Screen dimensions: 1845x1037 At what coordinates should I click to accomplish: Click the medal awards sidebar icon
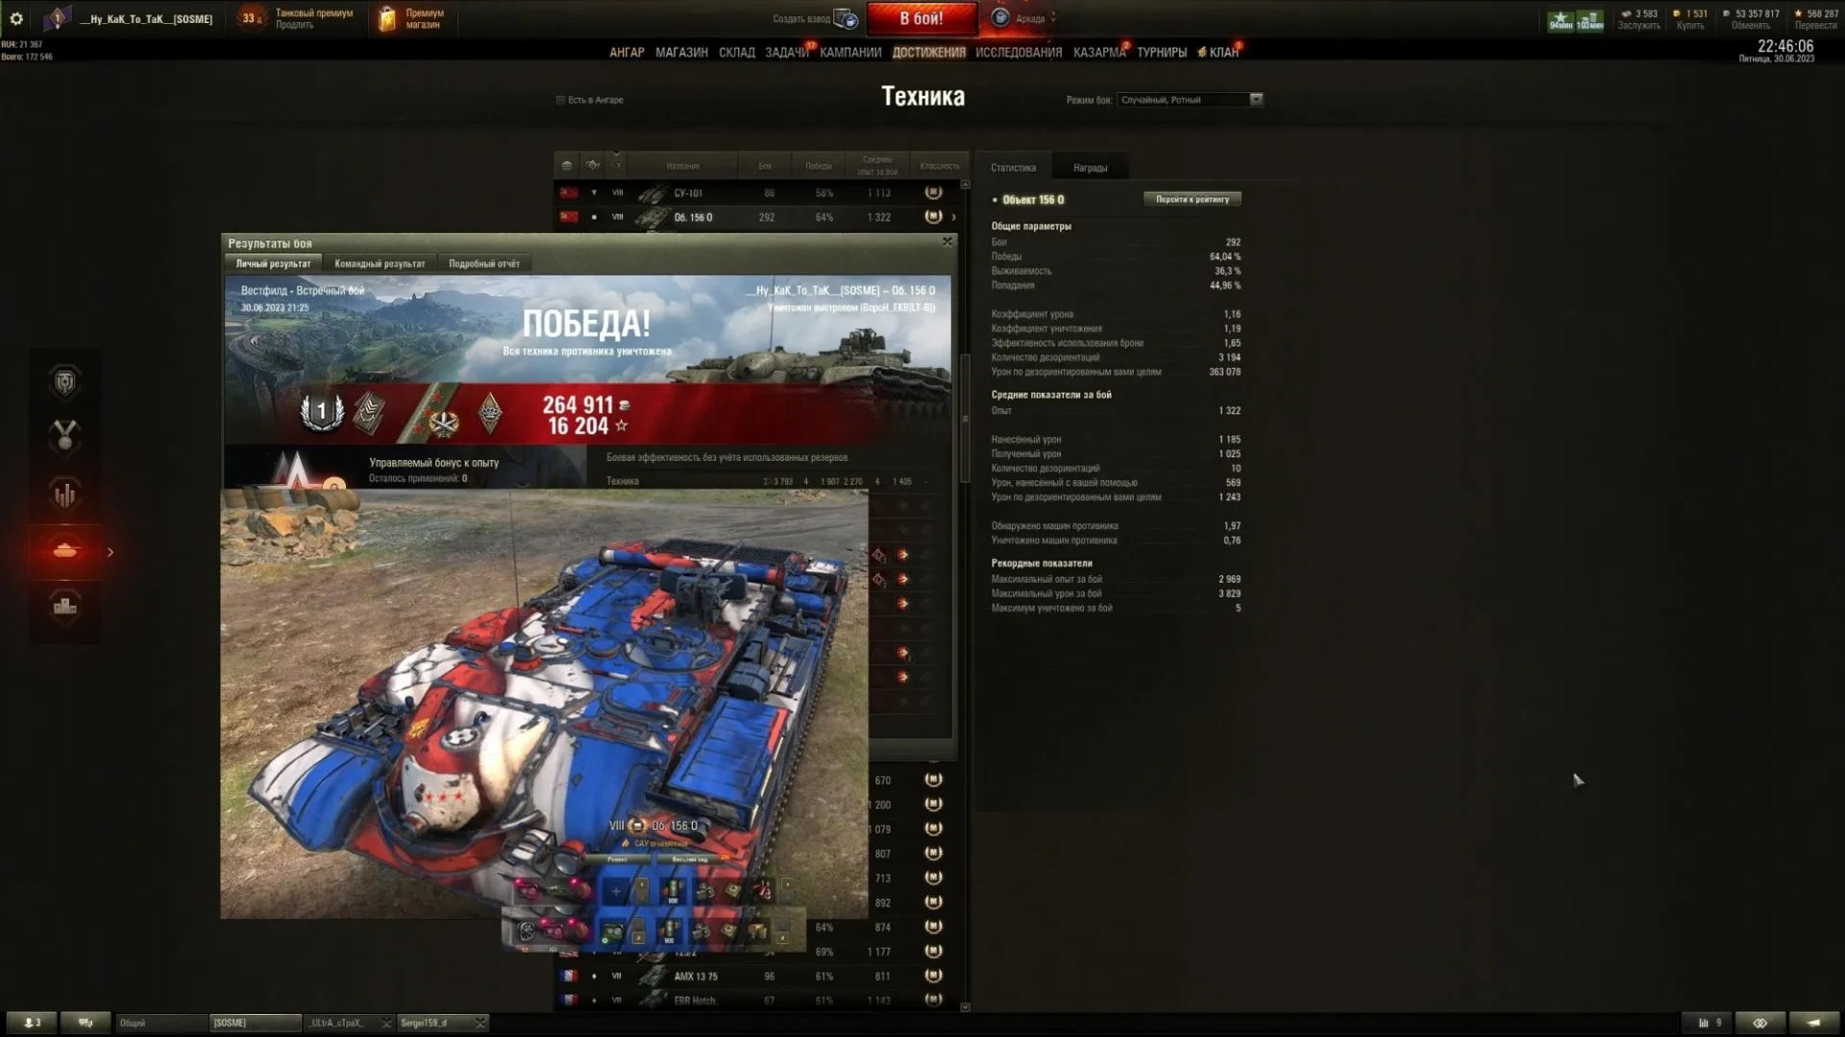point(64,436)
